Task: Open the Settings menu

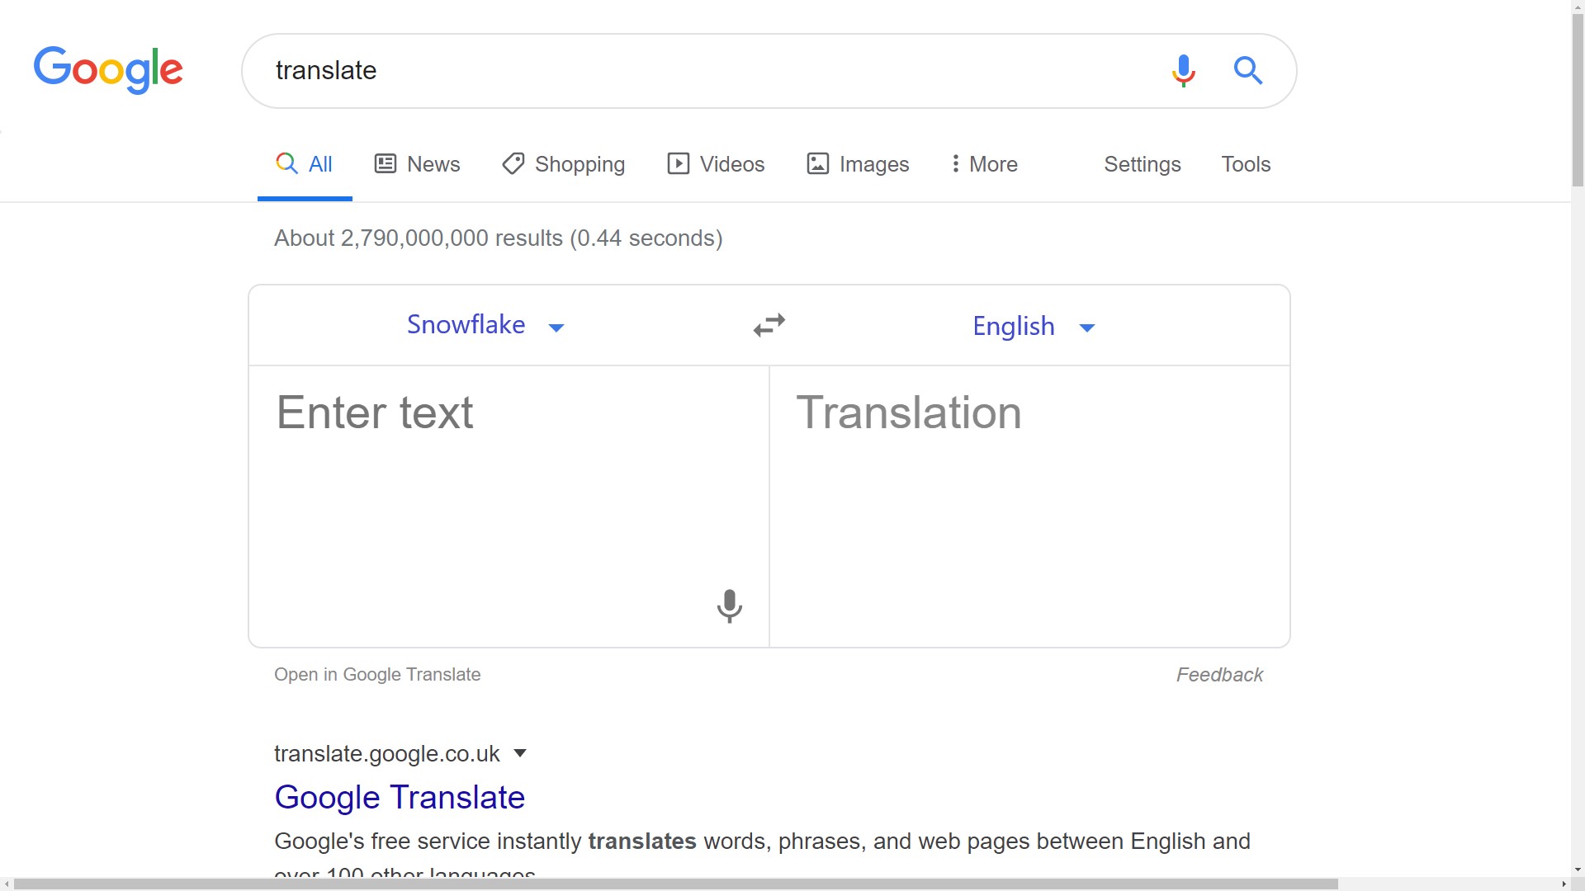Action: click(1143, 164)
